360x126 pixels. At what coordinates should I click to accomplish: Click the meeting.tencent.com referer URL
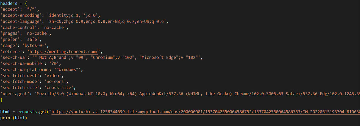(65, 51)
